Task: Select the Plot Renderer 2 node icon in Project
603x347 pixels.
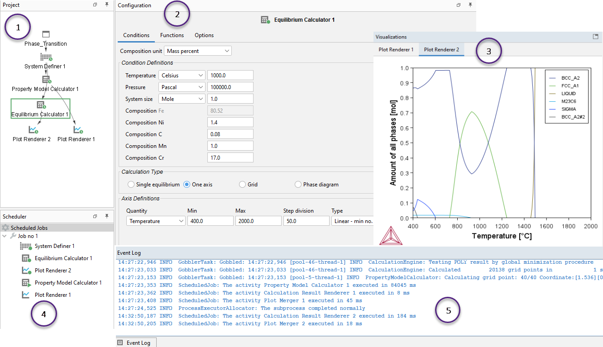Action: 33,130
